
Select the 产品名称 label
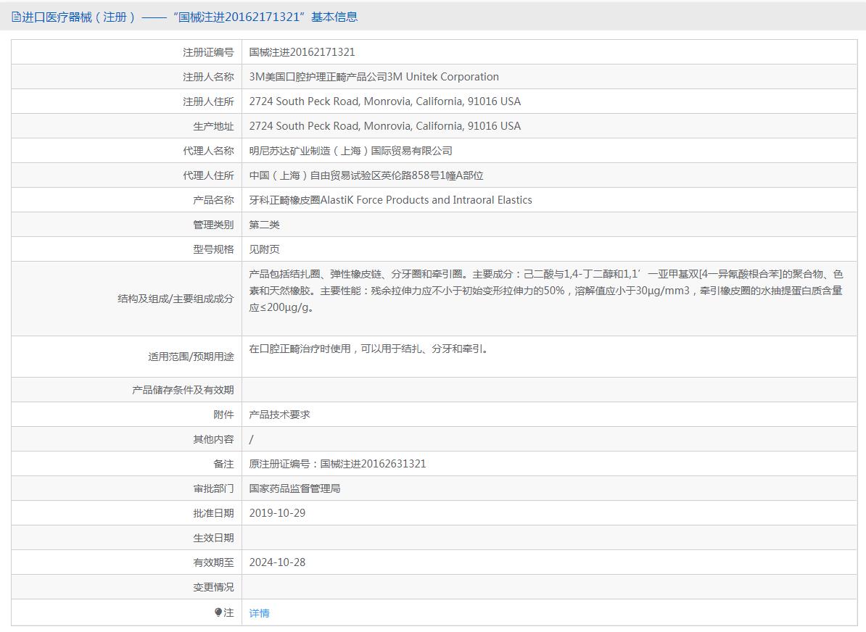point(213,200)
